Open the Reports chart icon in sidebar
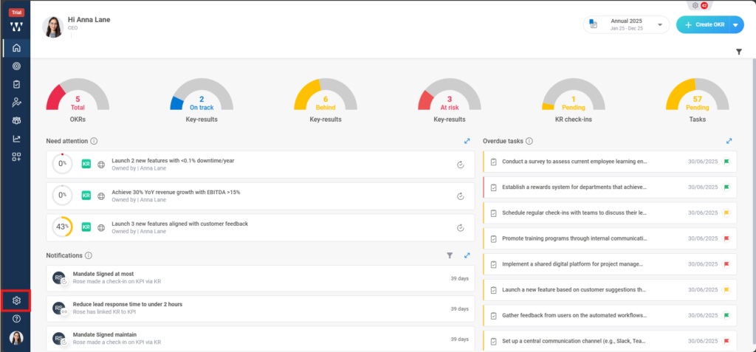 tap(16, 138)
